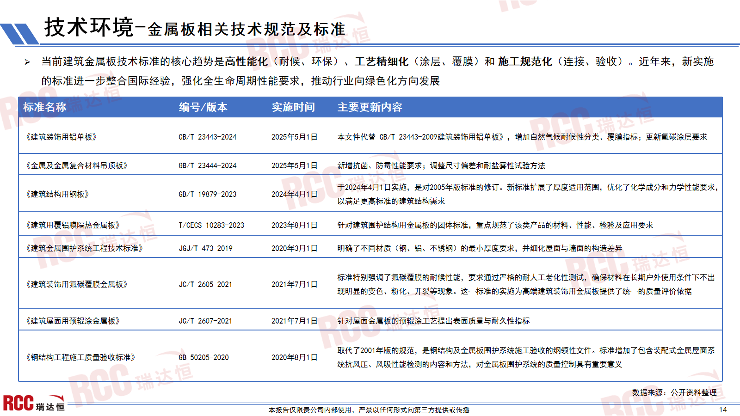Click the text 新增抗菌、防霉性能要求

(380, 165)
